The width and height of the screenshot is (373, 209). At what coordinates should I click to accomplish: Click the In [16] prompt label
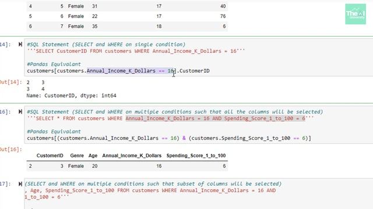(x=5, y=111)
